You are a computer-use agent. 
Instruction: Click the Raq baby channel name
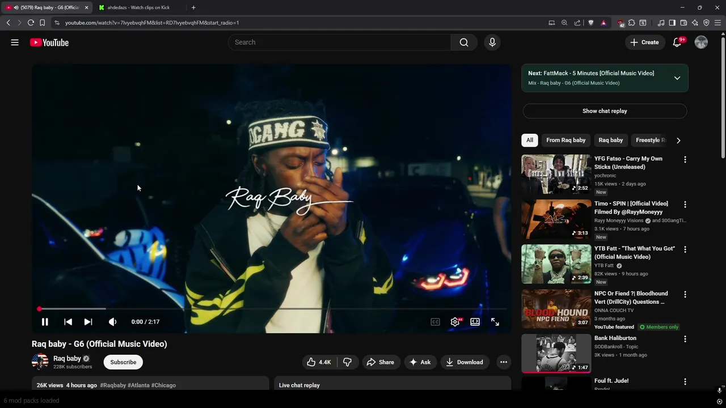(67, 358)
